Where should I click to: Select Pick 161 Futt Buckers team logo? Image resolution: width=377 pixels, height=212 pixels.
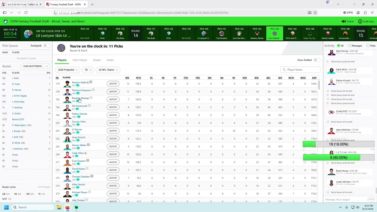click(x=221, y=34)
